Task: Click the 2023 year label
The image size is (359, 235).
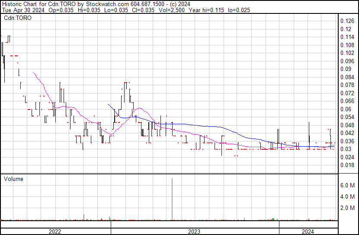Action: [194, 232]
